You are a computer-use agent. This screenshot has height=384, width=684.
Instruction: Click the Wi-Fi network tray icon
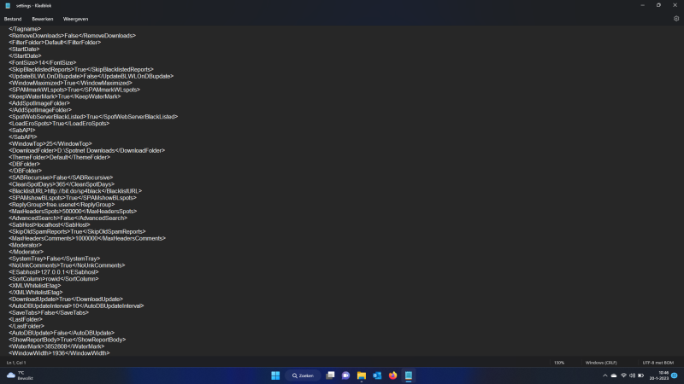click(623, 375)
